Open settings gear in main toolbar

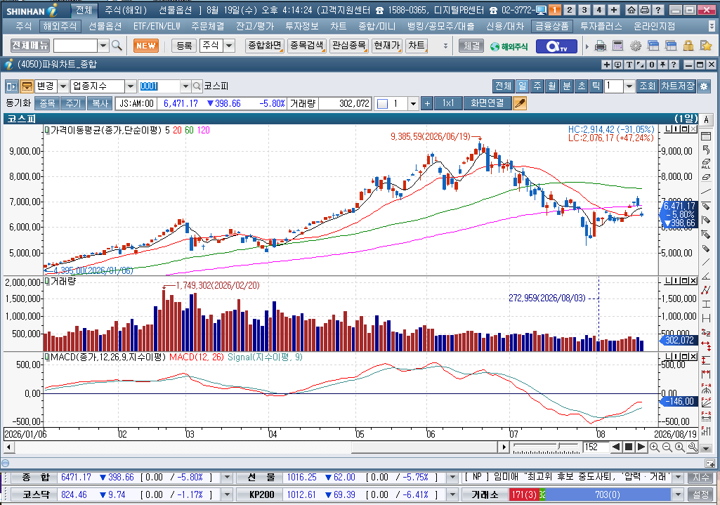tap(636, 46)
